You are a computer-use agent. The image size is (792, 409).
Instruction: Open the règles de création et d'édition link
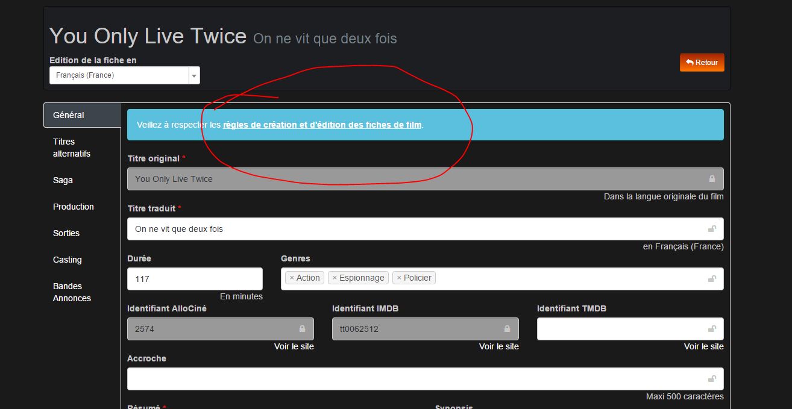click(x=322, y=125)
